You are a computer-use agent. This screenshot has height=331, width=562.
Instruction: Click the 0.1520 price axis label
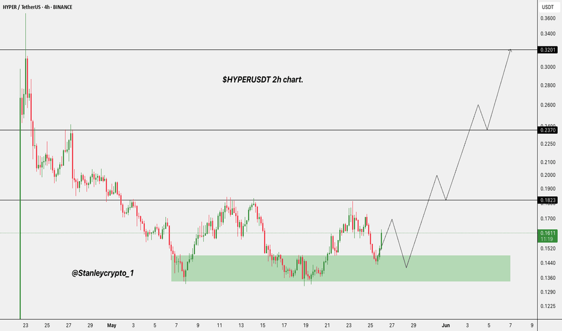pos(548,249)
